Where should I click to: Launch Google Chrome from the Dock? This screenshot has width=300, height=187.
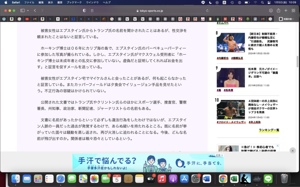tap(223, 178)
